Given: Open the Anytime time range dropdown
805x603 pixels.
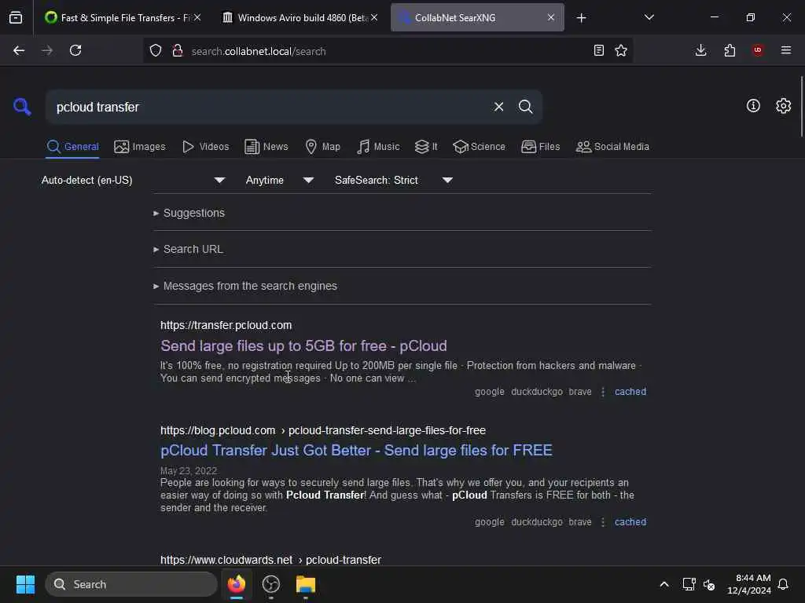Looking at the screenshot, I should click(280, 180).
